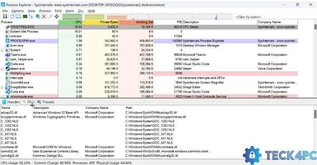
Task: Open the Process menu
Action: (x=45, y=11)
